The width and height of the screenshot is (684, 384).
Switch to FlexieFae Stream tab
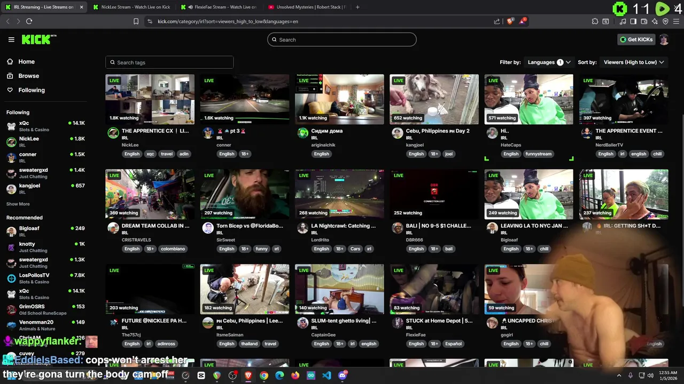click(220, 7)
